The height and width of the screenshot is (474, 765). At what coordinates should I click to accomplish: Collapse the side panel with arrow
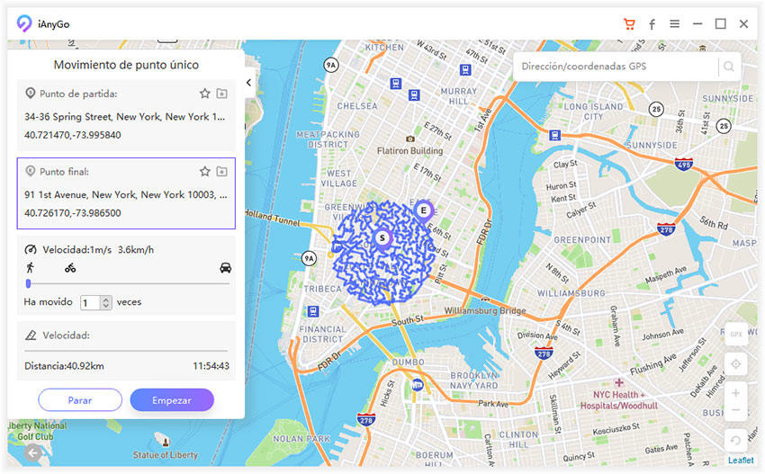click(248, 83)
